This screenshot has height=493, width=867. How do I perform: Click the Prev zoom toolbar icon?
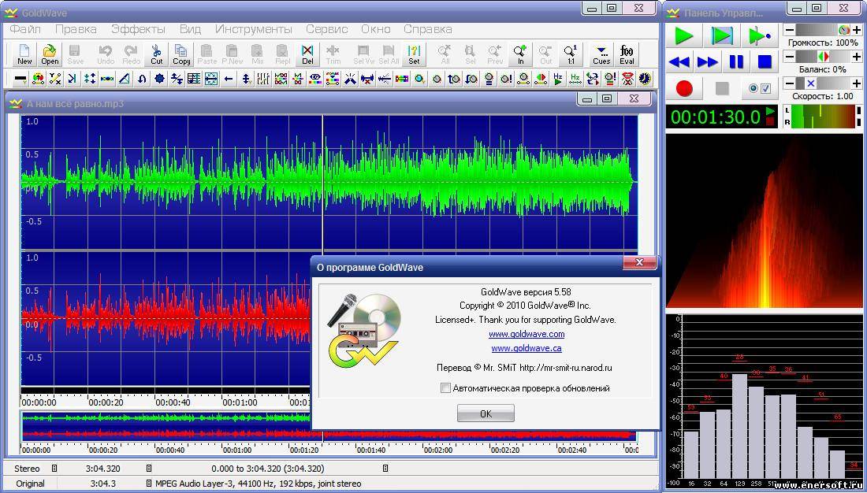tap(495, 54)
